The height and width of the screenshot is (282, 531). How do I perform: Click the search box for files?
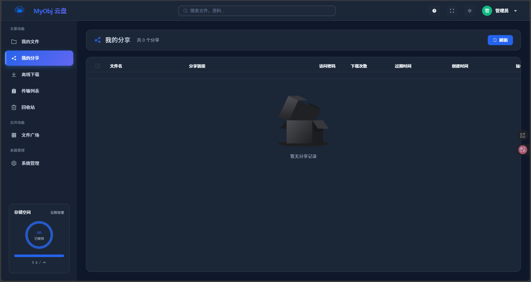coord(256,11)
